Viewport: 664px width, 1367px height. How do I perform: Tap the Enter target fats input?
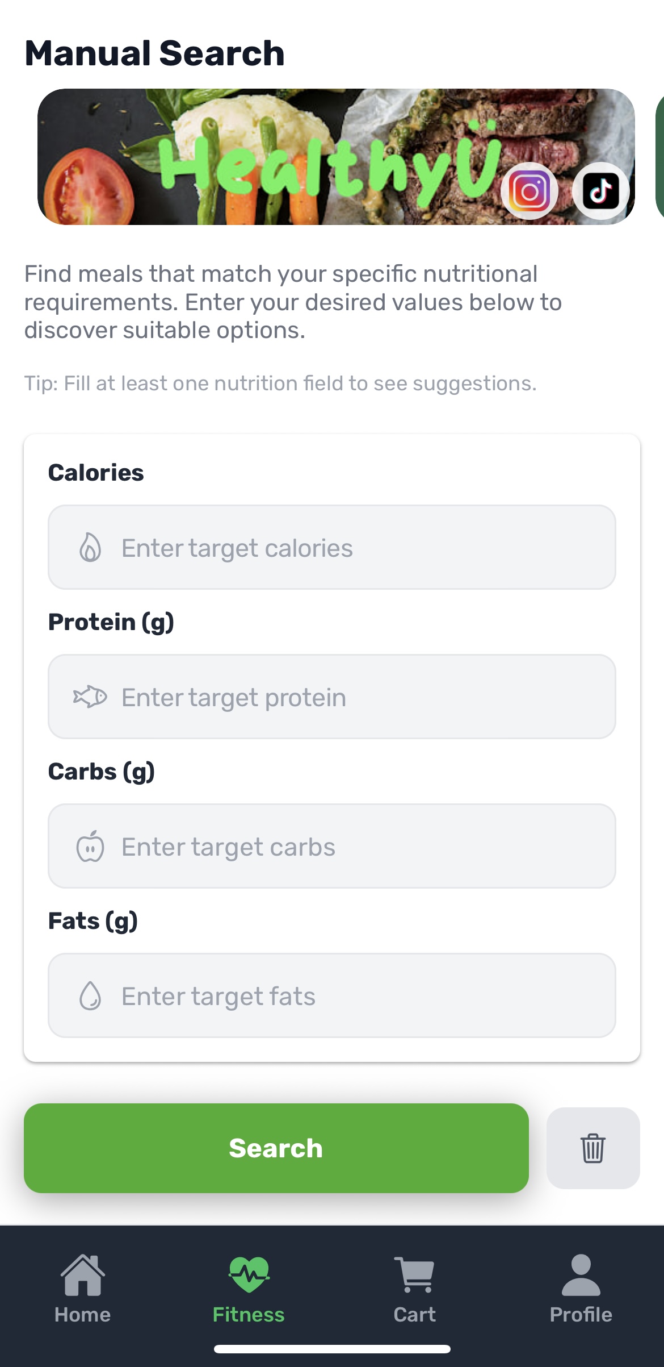363,996
